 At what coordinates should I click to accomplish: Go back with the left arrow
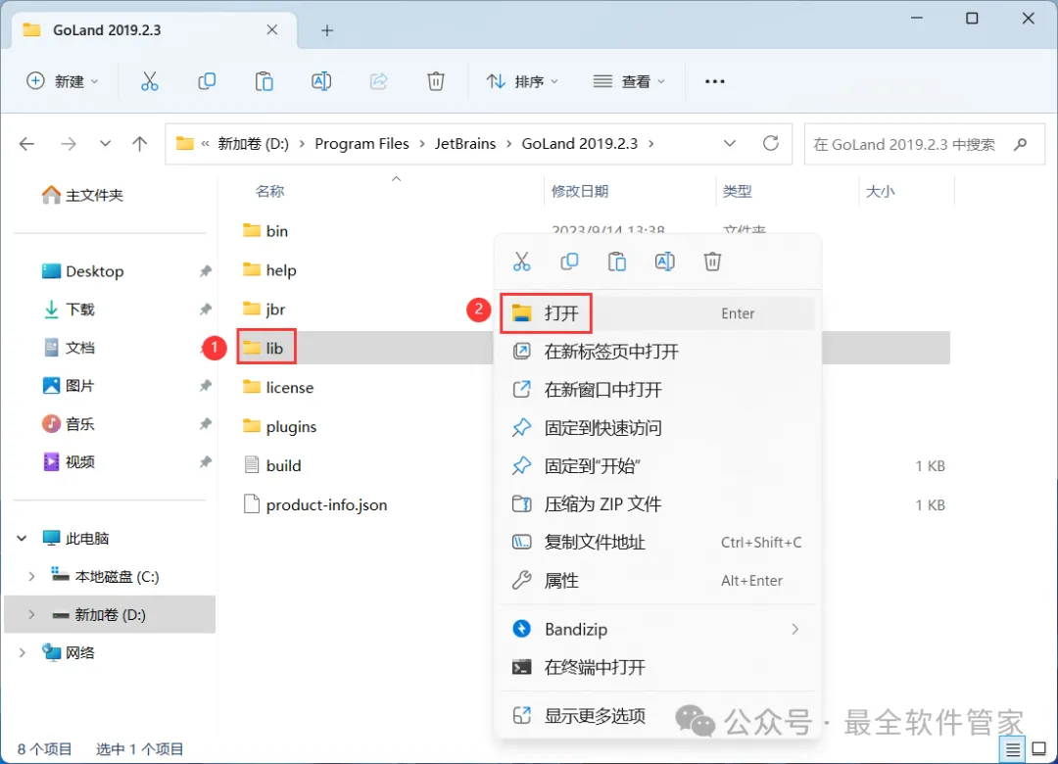point(27,144)
